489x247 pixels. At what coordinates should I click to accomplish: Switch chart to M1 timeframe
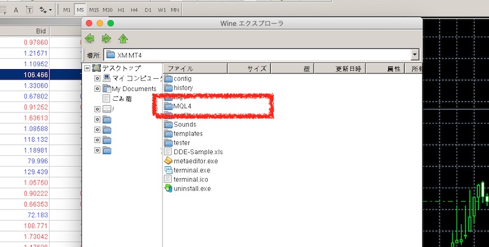(67, 10)
